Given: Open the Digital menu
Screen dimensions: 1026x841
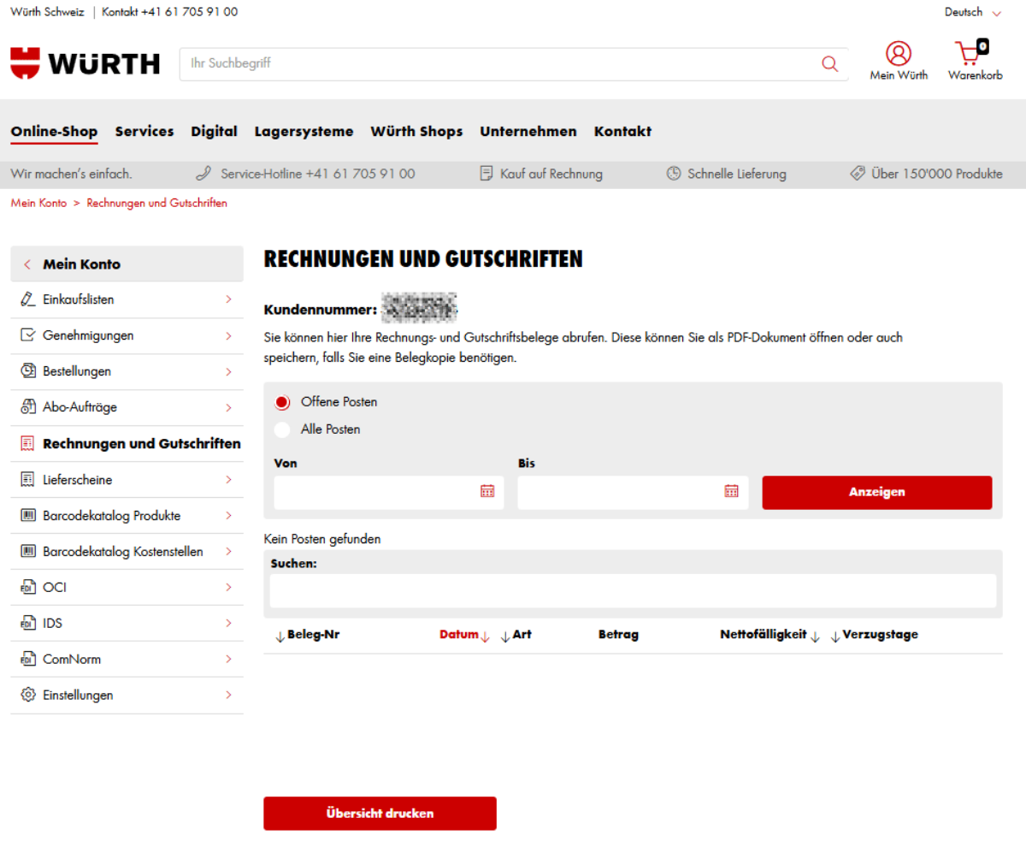Looking at the screenshot, I should pyautogui.click(x=214, y=132).
